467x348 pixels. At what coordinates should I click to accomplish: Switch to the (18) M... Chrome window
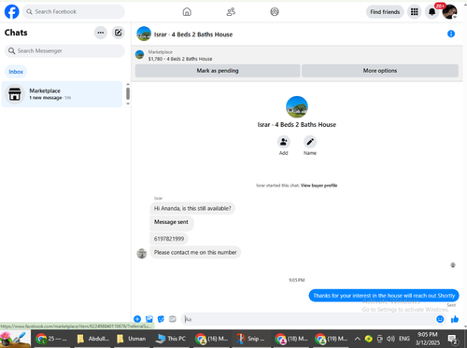point(291,339)
